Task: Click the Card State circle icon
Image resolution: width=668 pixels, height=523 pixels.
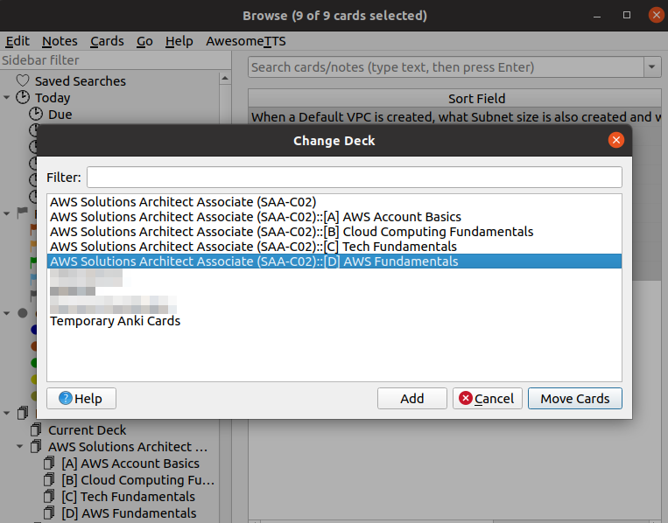Action: click(23, 313)
